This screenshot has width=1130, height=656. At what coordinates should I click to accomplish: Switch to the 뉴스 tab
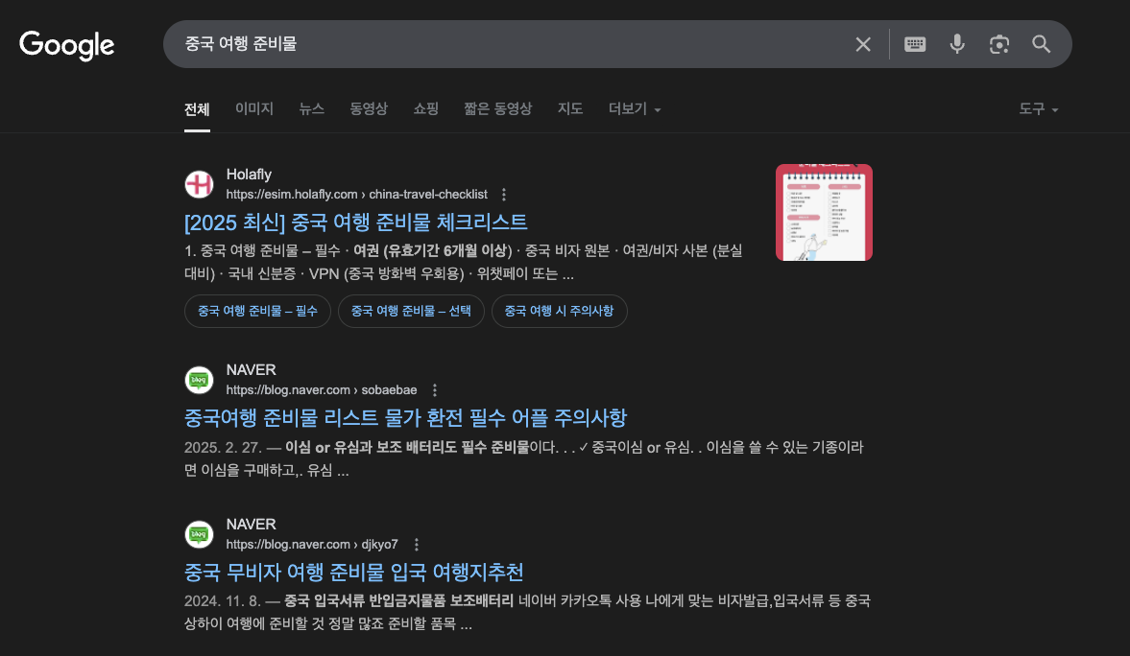click(311, 108)
